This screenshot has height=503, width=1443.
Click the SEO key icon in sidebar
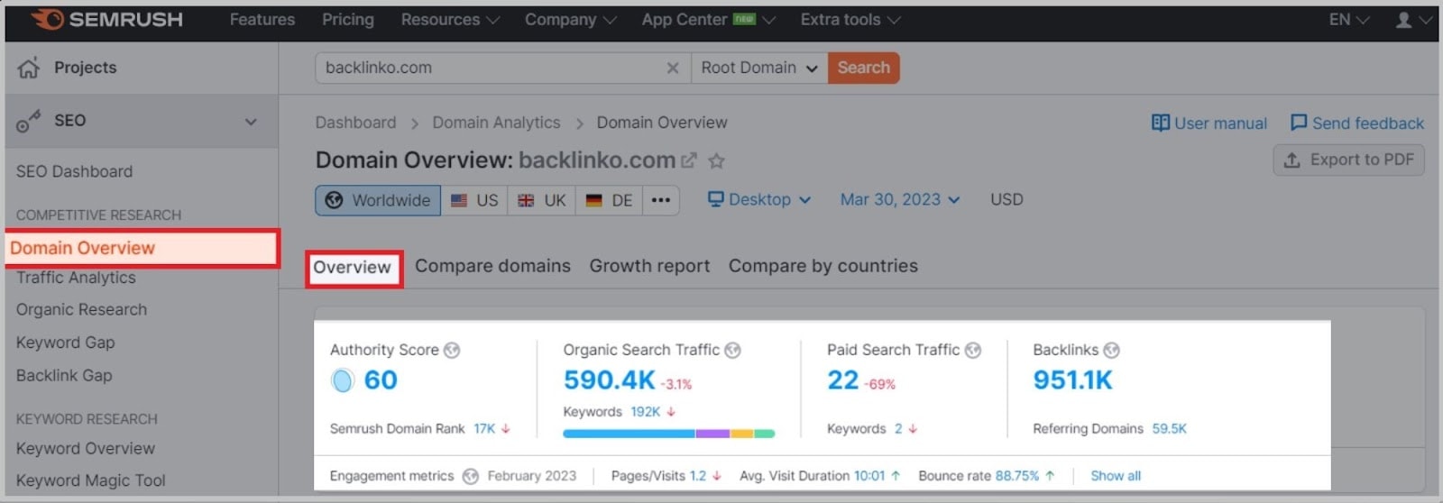point(29,121)
